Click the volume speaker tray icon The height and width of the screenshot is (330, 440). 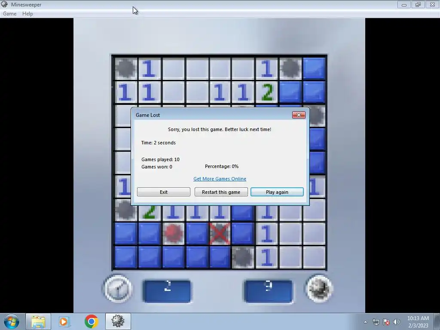[x=397, y=322]
